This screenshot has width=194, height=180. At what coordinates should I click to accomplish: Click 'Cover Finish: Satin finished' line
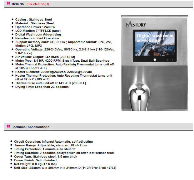35,160
